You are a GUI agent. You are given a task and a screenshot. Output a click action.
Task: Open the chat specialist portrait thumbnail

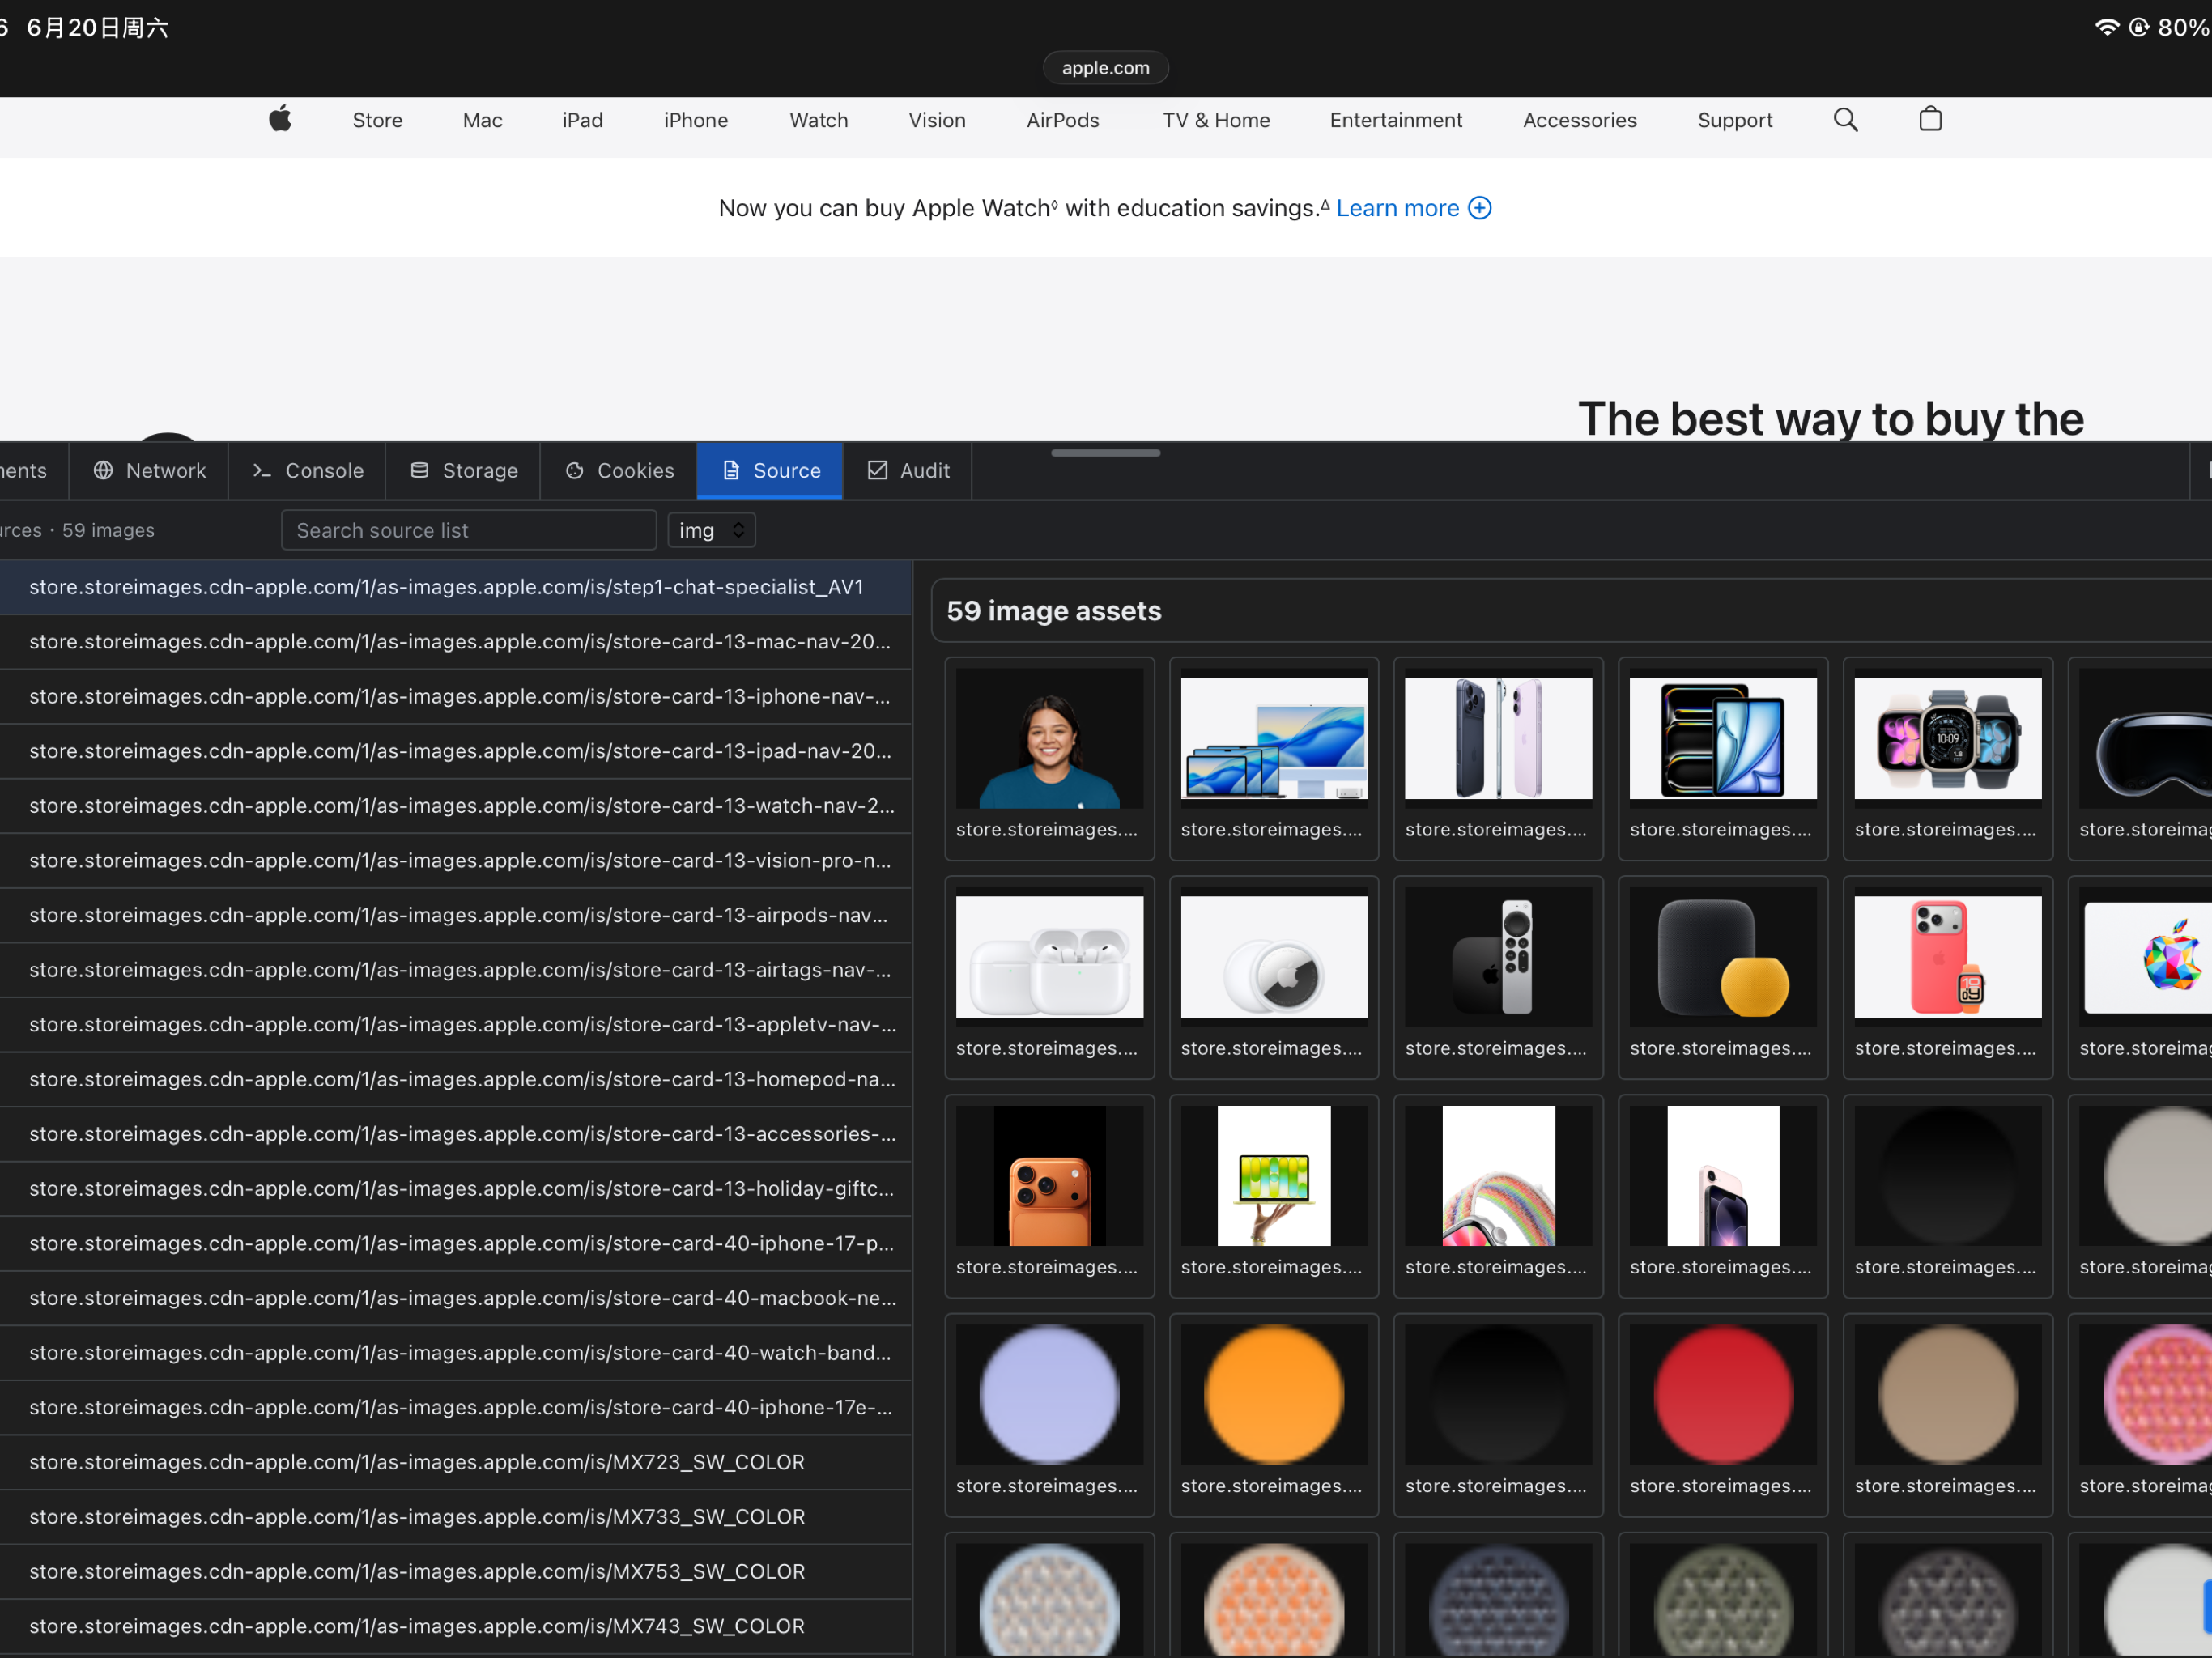point(1049,758)
